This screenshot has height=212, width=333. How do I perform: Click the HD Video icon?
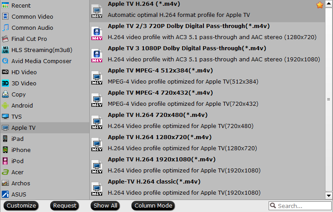5,72
